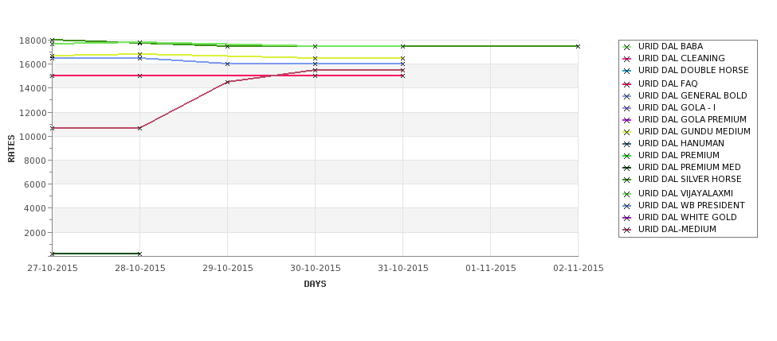Click the URID DAL DOUBLE HORSE legend marker
This screenshot has width=777, height=341.
(x=627, y=71)
